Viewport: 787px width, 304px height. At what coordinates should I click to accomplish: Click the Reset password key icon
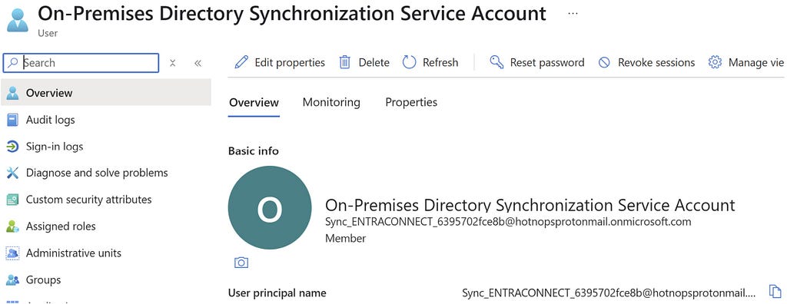coord(496,62)
